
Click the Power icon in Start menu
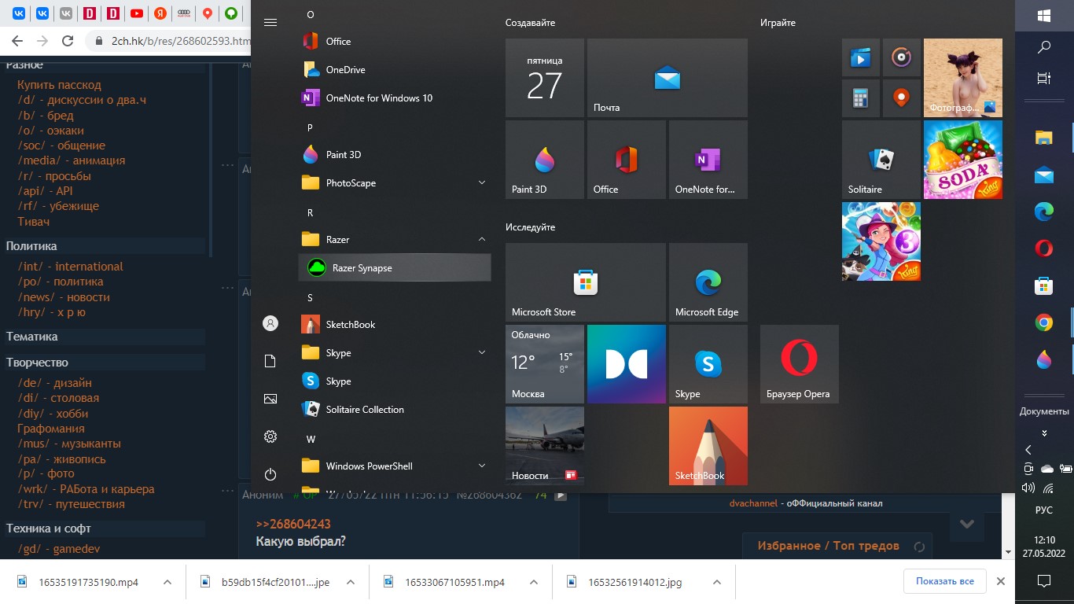pyautogui.click(x=270, y=474)
